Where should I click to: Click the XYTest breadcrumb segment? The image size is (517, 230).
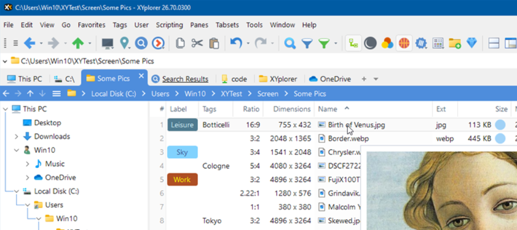tap(231, 94)
